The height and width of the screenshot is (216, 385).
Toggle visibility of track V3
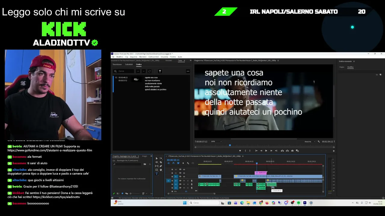(184, 169)
